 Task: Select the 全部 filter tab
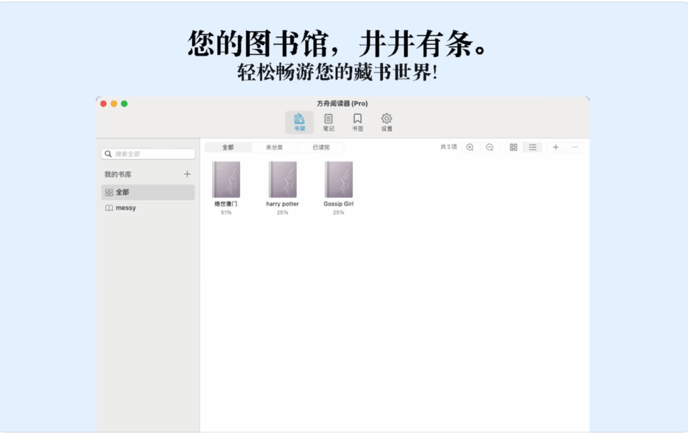(229, 147)
